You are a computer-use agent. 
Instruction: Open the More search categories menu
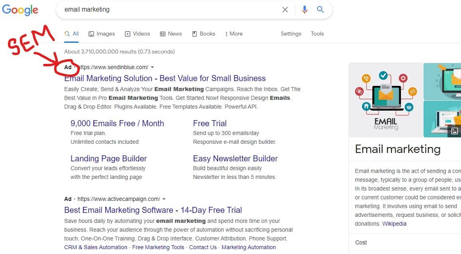click(x=234, y=34)
